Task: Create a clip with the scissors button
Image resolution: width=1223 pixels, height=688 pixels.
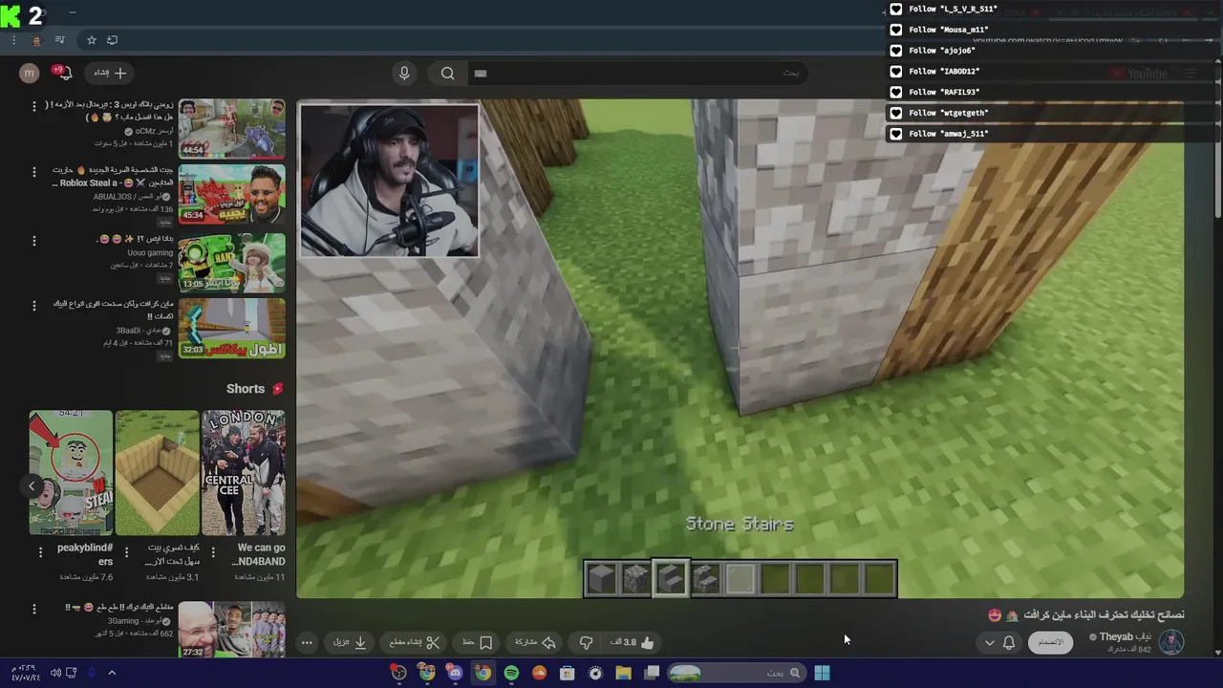Action: tap(415, 642)
